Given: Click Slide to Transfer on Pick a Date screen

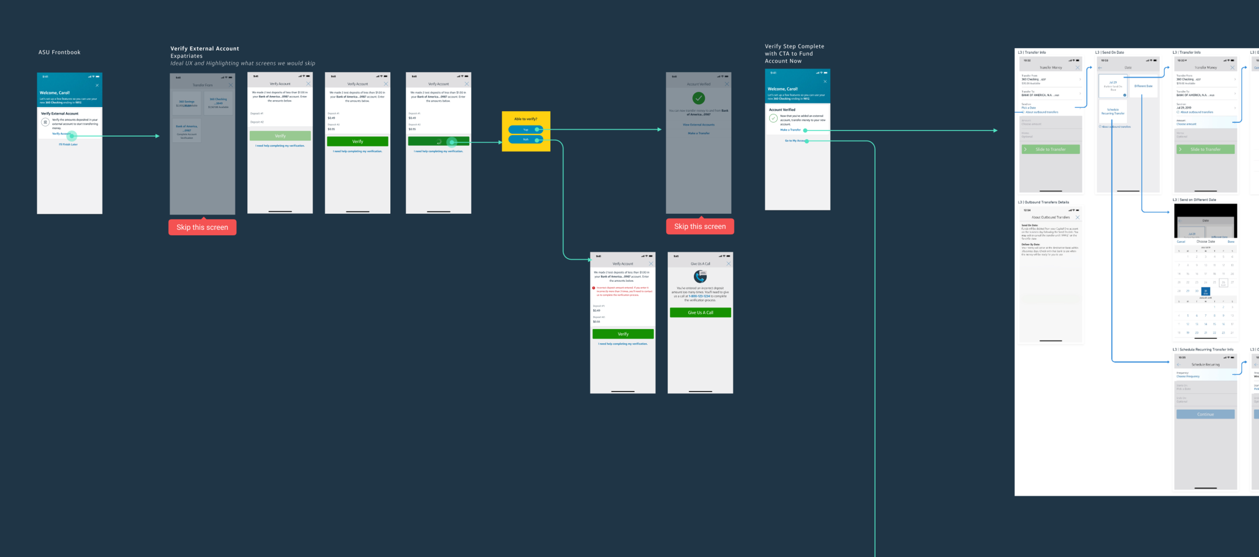Looking at the screenshot, I should pos(1051,149).
